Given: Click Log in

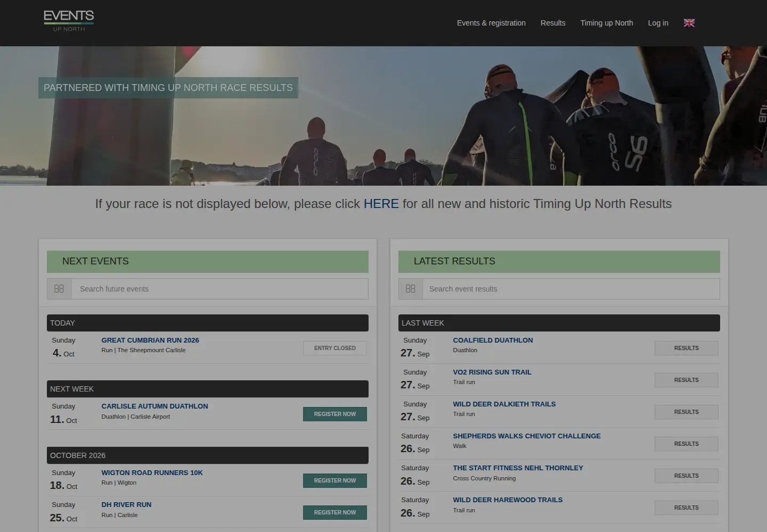Looking at the screenshot, I should point(658,23).
